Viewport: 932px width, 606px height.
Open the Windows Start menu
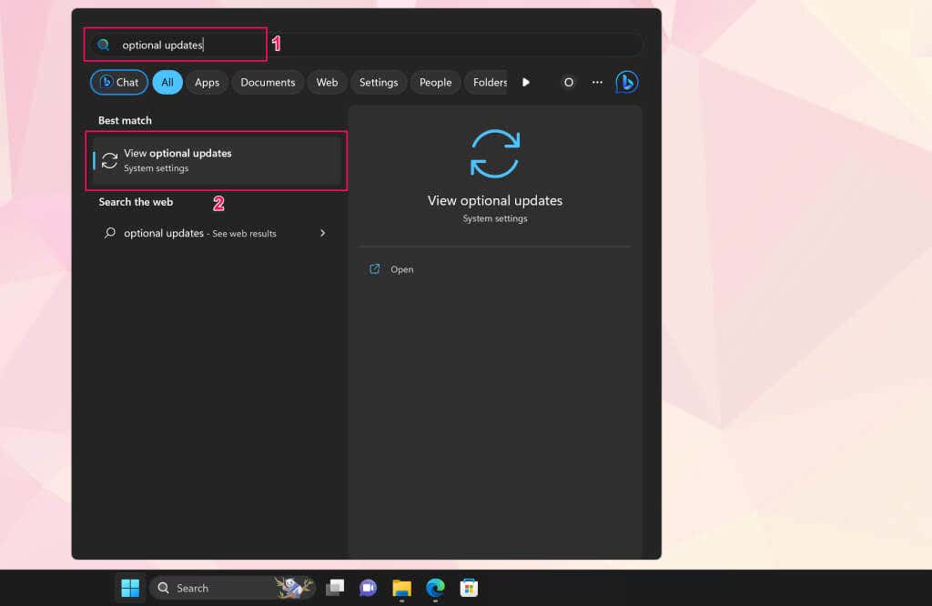tap(130, 588)
